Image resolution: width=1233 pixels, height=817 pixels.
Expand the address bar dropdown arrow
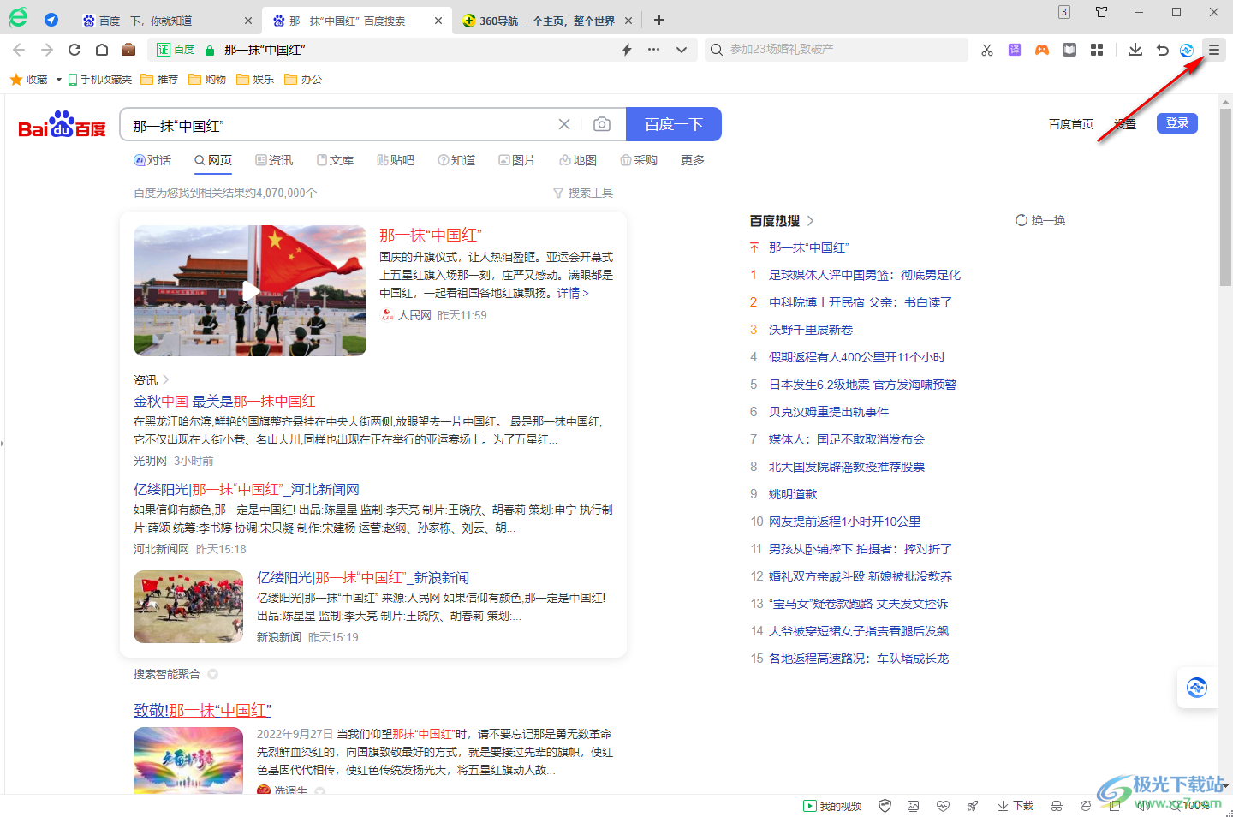coord(682,50)
